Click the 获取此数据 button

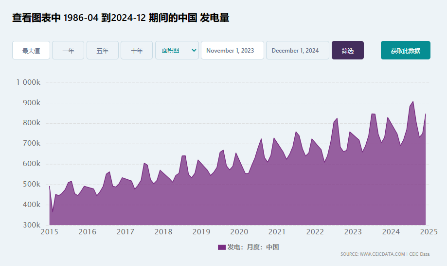(405, 51)
